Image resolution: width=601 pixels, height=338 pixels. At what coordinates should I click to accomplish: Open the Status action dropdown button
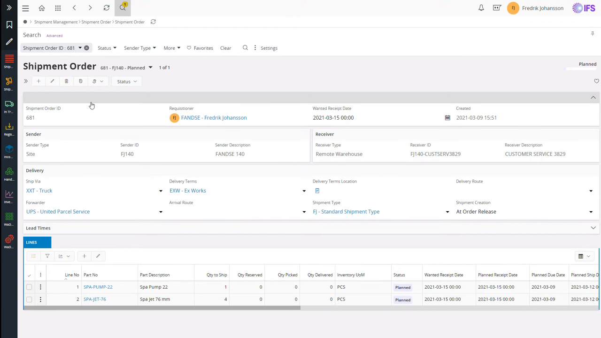point(127,81)
